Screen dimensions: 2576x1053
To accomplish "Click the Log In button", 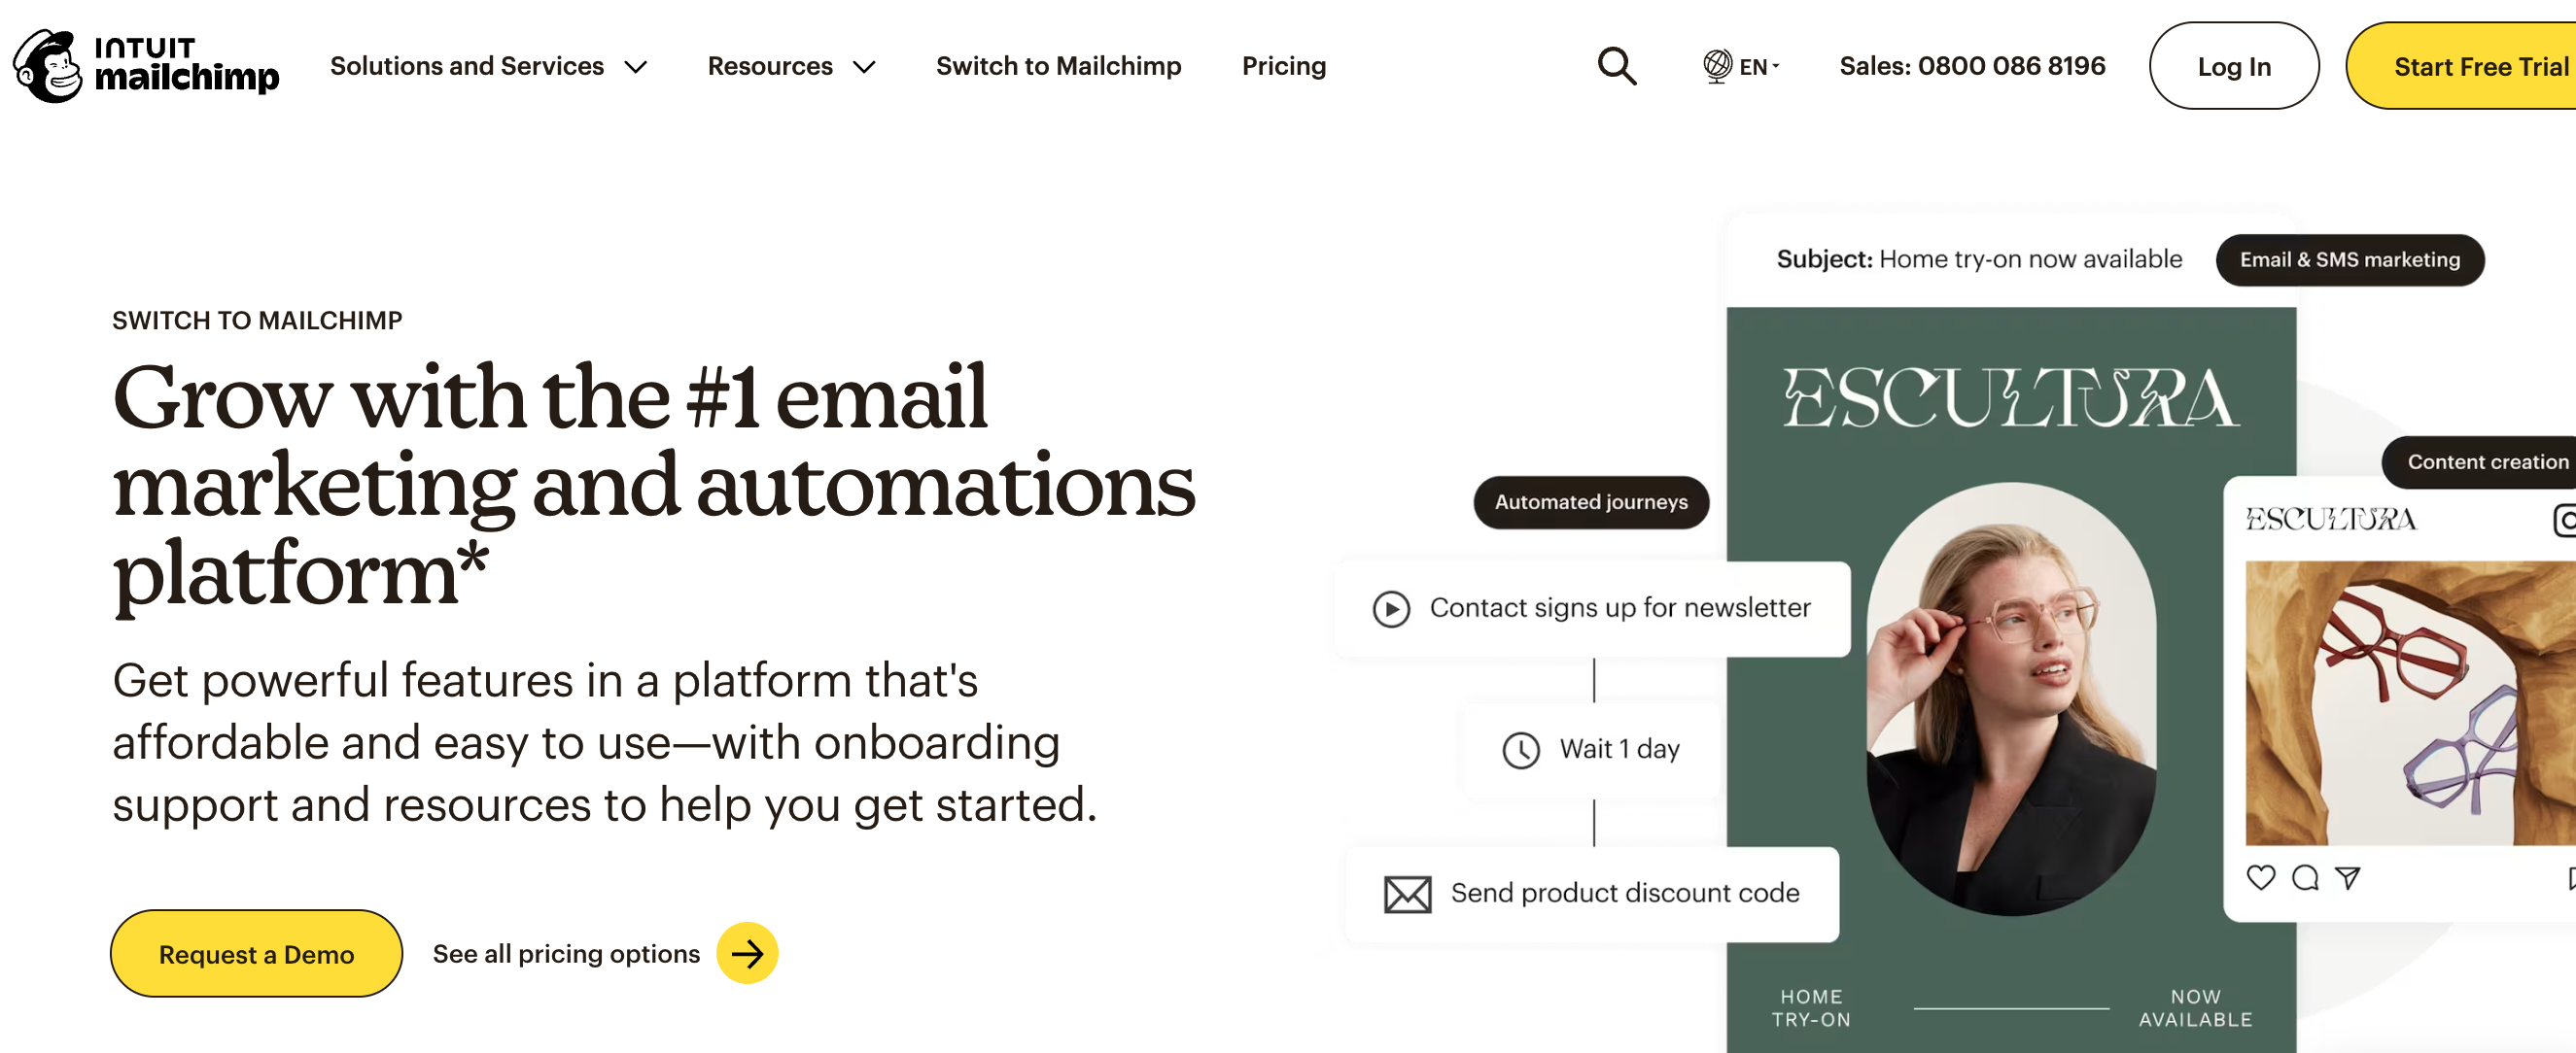I will point(2233,66).
